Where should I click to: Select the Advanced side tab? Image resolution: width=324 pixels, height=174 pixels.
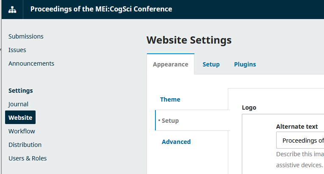pos(176,142)
